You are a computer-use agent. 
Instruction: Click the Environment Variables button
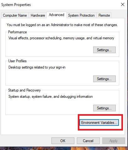[x=99, y=123]
